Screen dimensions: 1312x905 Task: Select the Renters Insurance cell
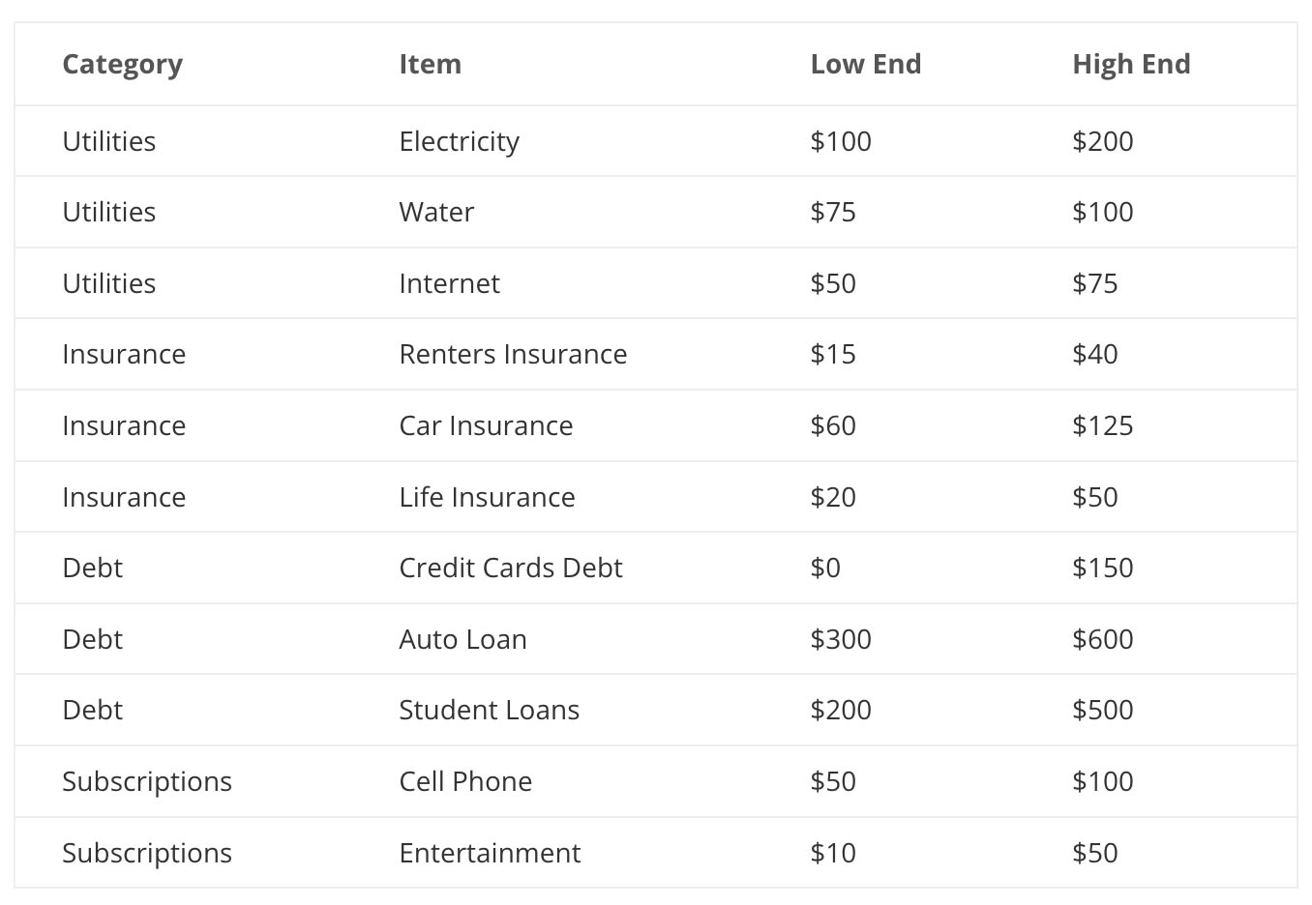513,354
